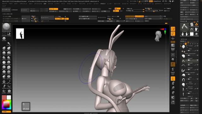The height and width of the screenshot is (114, 202).
Task: Switch to the V5 subtool tab
Action: (190, 44)
